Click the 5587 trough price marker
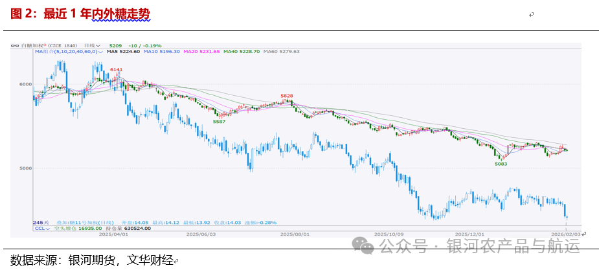599x270 pixels. pos(220,121)
